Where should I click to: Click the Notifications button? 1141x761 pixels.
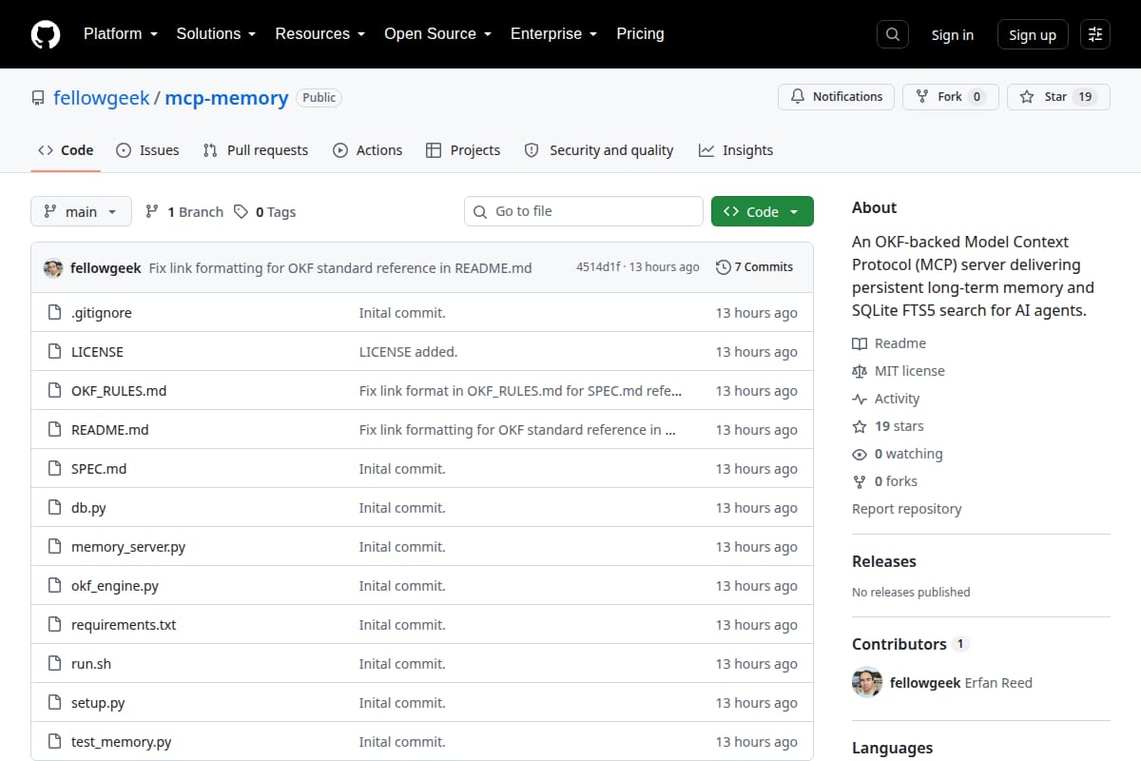pyautogui.click(x=837, y=97)
